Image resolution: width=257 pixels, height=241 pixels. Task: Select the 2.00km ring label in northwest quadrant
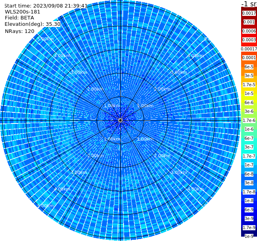click(96, 89)
